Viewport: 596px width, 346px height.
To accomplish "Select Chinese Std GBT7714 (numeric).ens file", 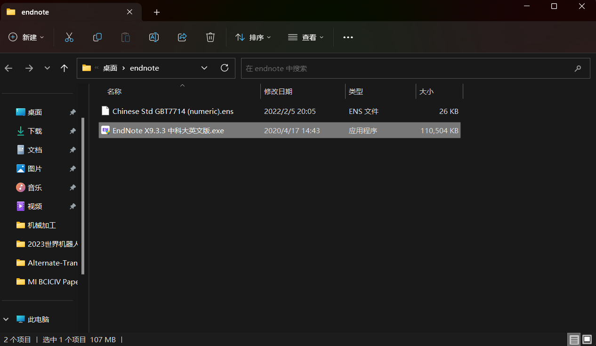I will [x=280, y=112].
